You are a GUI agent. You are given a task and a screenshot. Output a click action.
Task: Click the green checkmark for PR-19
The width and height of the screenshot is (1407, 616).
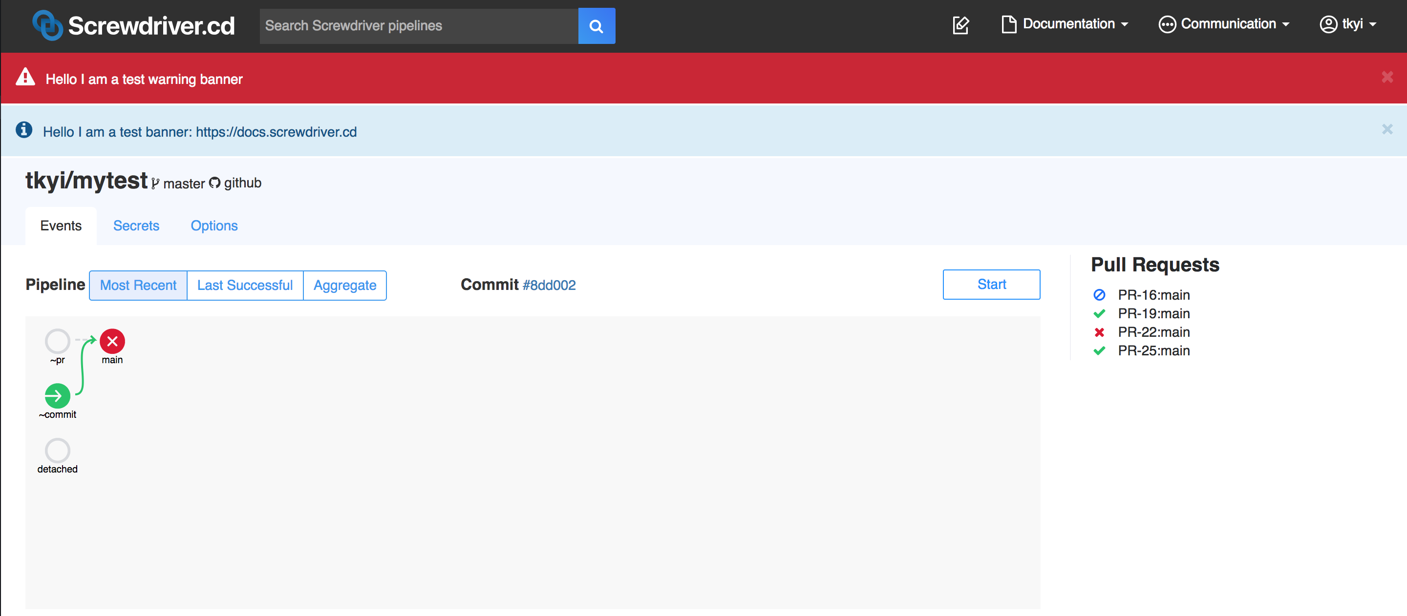tap(1100, 314)
